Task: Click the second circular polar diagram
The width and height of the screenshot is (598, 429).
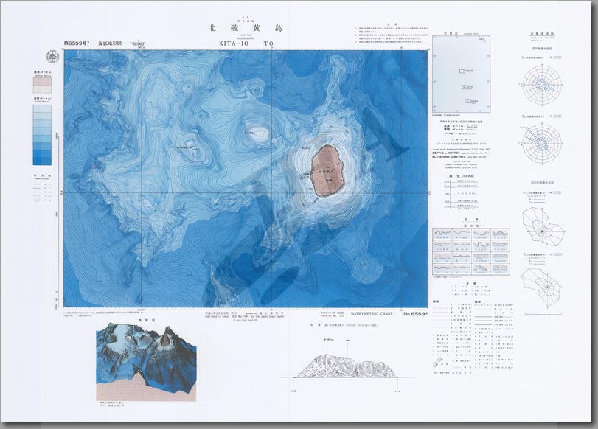Action: point(544,140)
